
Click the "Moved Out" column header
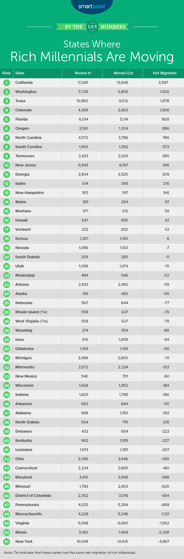(123, 73)
